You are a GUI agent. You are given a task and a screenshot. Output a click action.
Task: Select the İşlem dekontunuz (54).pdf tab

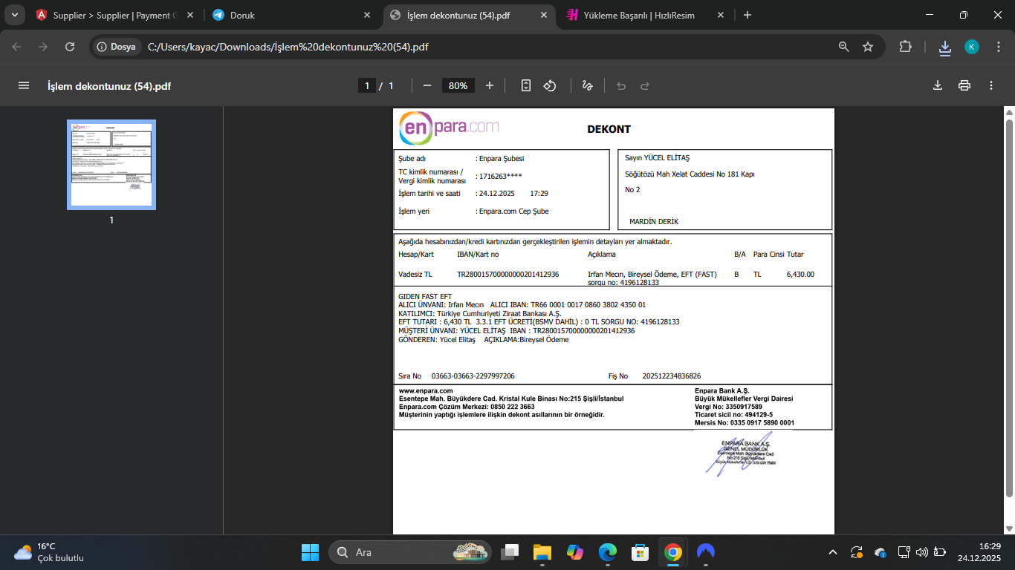click(470, 15)
